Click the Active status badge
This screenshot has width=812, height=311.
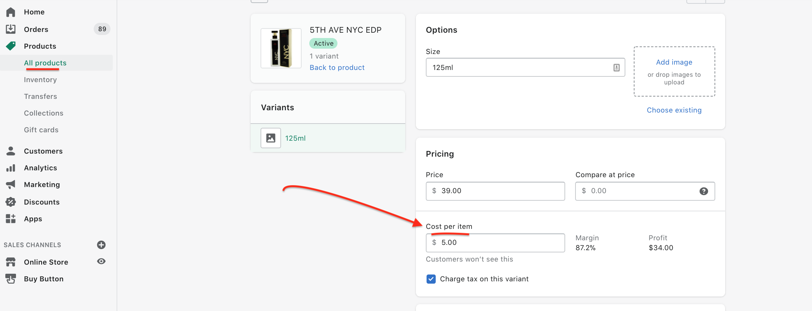coord(323,43)
